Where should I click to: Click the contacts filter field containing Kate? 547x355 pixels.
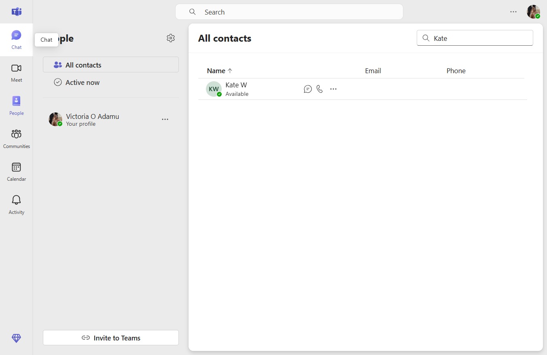475,38
